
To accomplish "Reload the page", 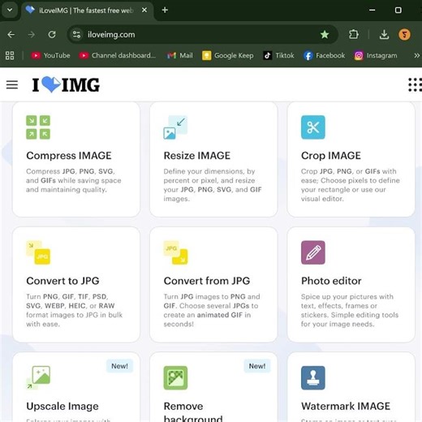I will [52, 35].
